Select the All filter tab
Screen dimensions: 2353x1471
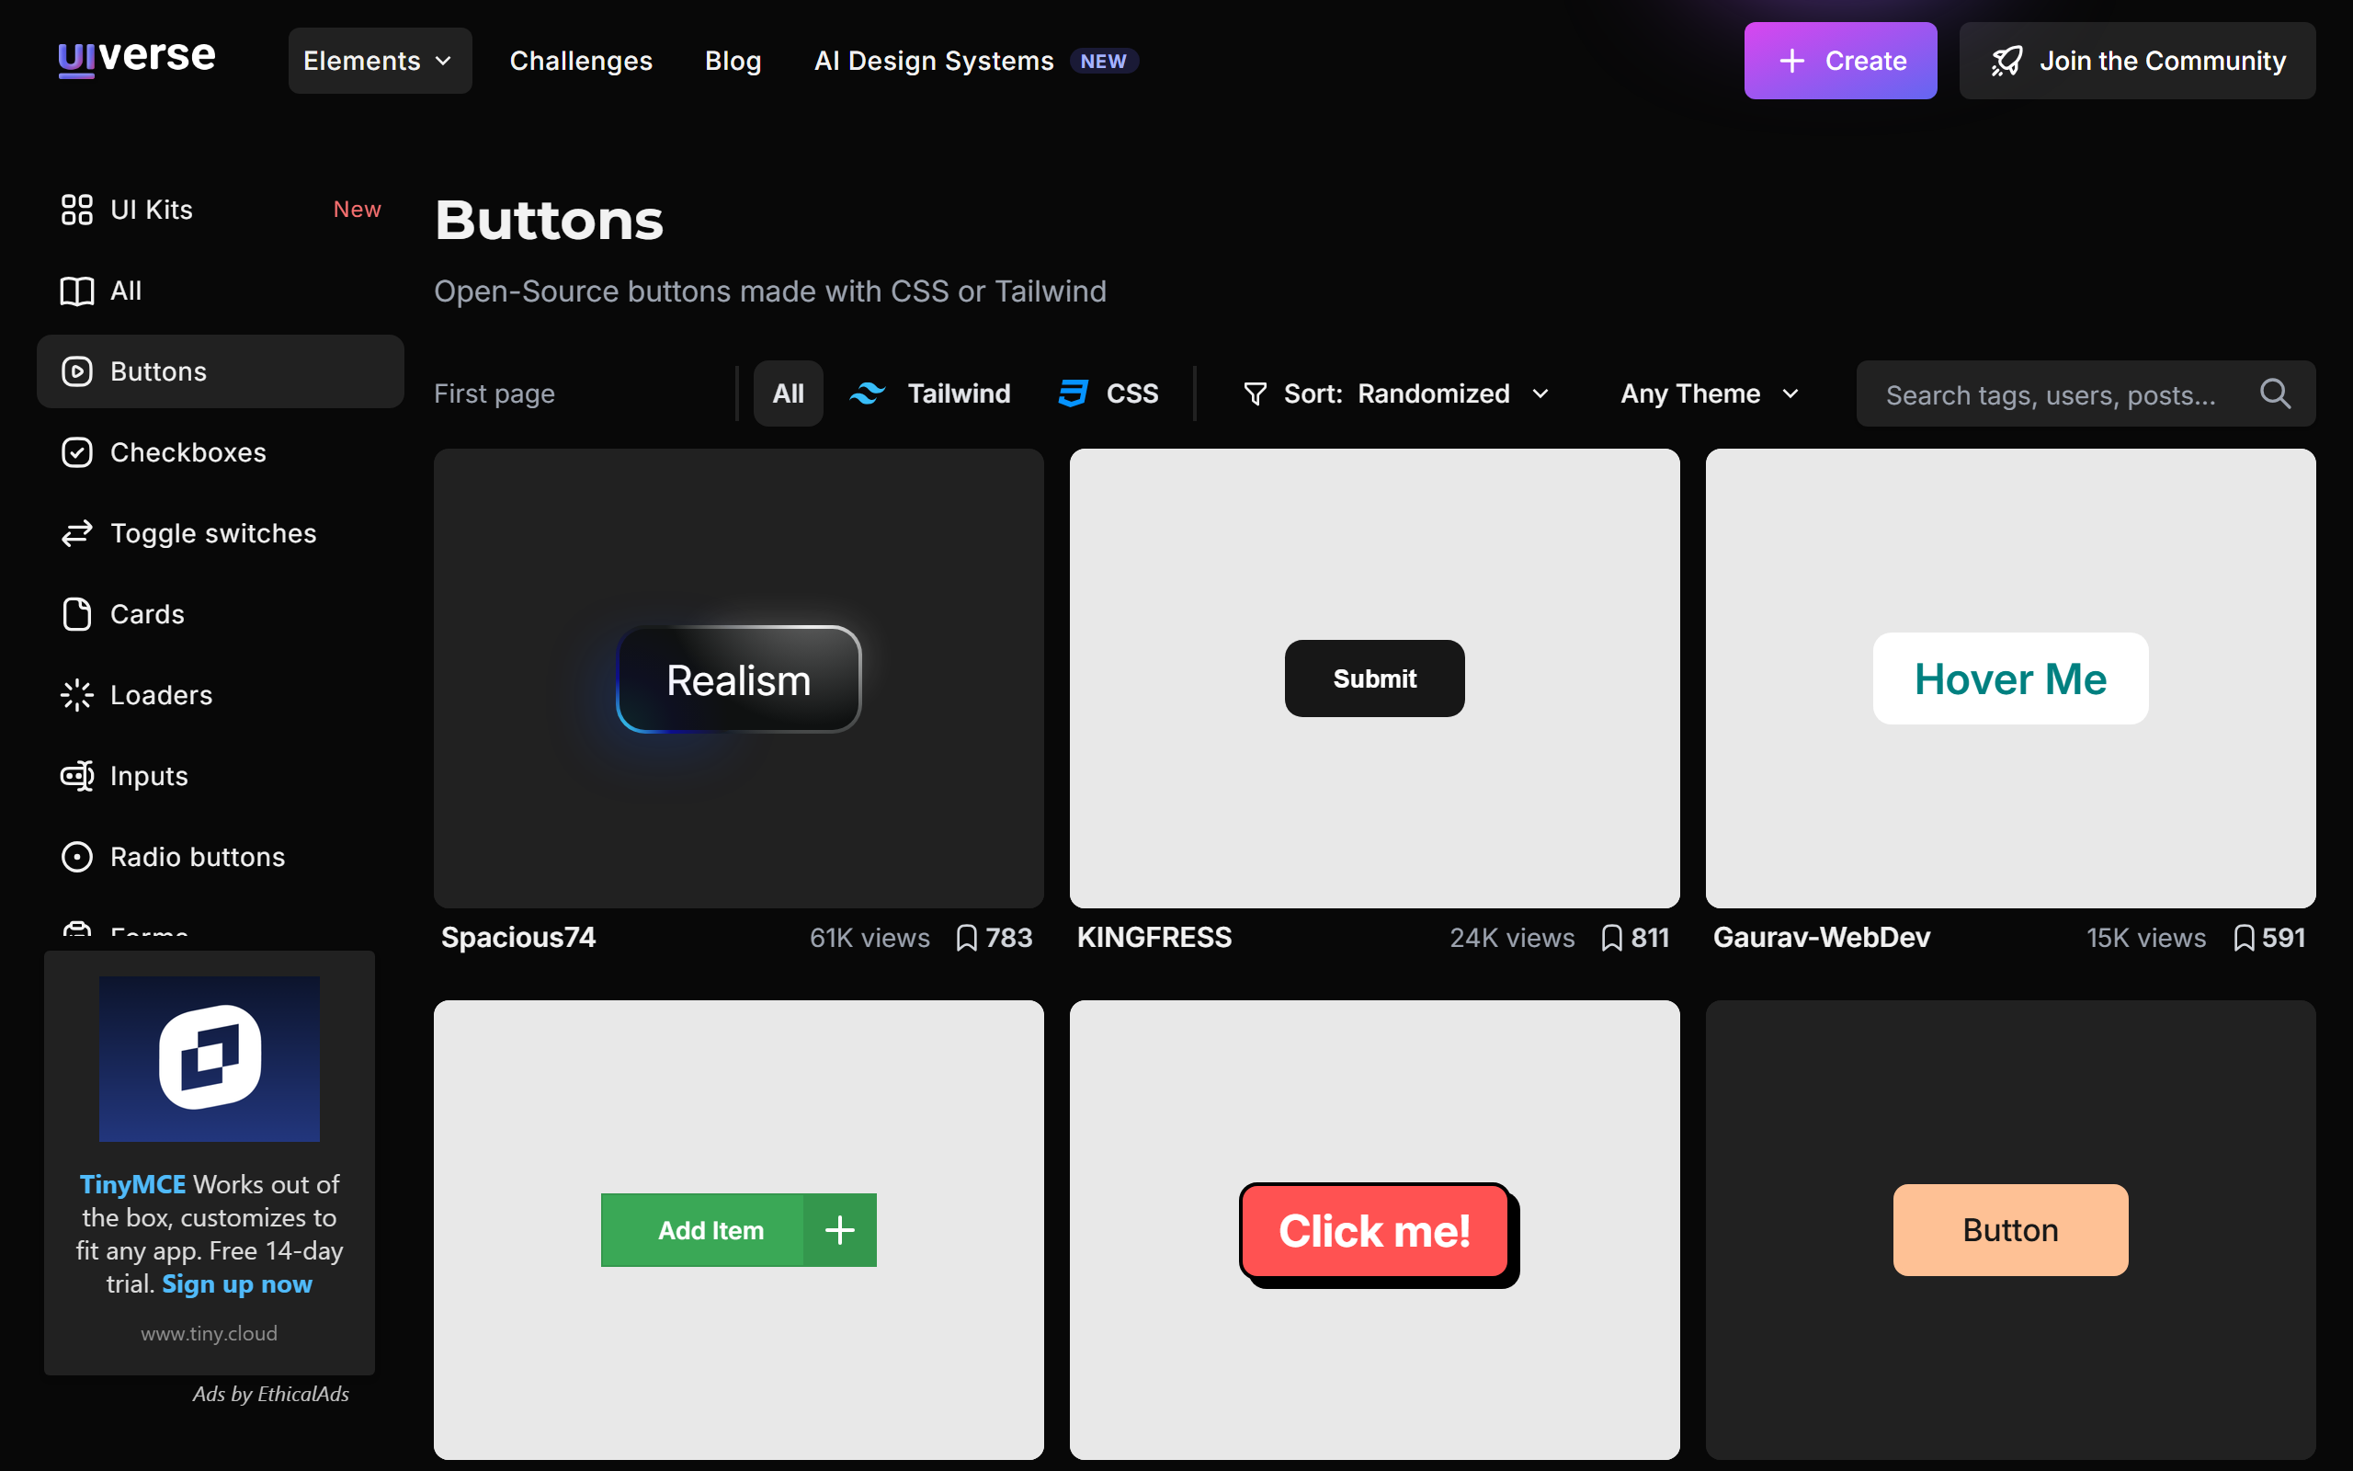[788, 393]
